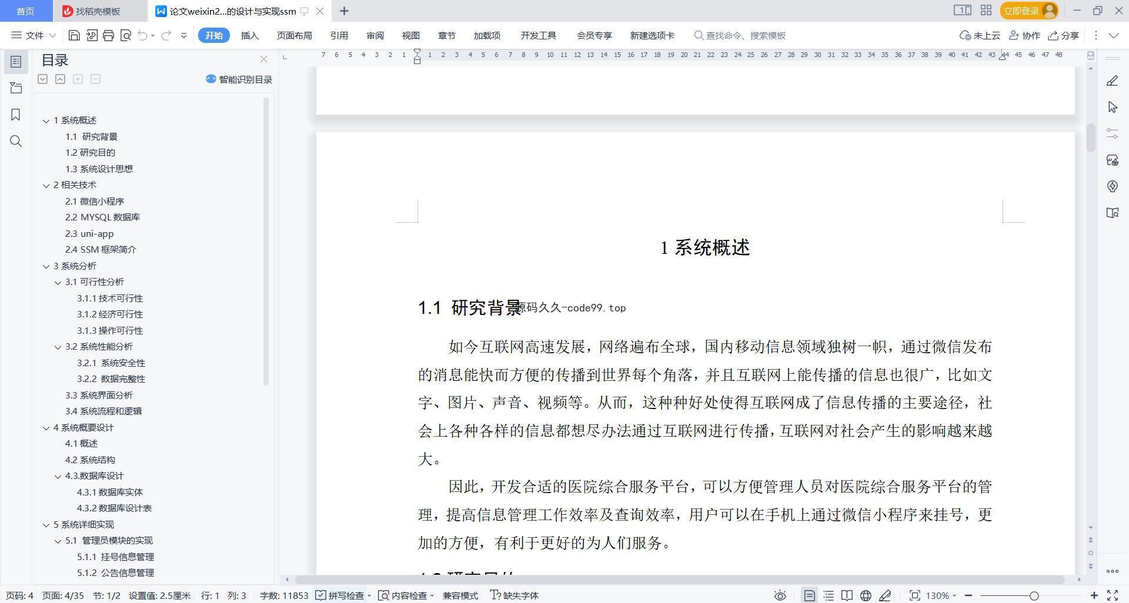Toggle eye protection mode icon in status bar
1129x603 pixels.
point(780,595)
